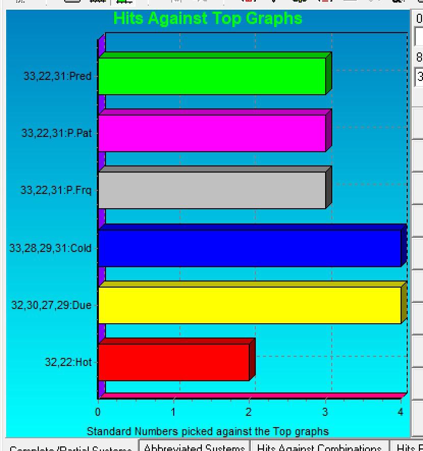The width and height of the screenshot is (423, 451).
Task: Click the "Hits Against Top Graphs" chart title
Action: 207,18
